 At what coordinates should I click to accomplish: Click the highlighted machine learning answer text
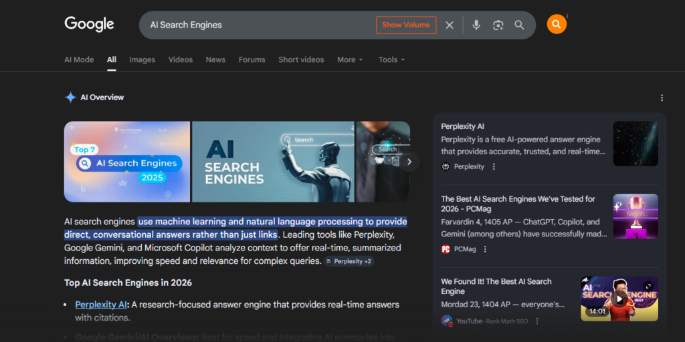click(x=236, y=228)
